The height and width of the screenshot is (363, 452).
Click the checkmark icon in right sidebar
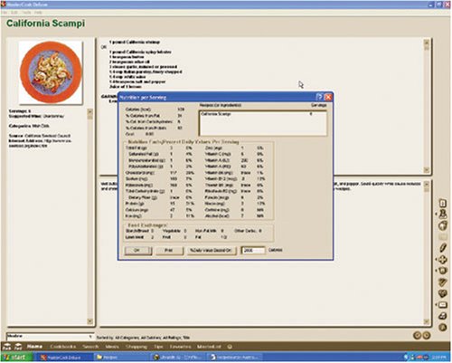443,282
